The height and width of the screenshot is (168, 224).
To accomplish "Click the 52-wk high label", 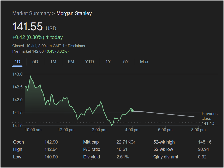I will pyautogui.click(x=164, y=142).
